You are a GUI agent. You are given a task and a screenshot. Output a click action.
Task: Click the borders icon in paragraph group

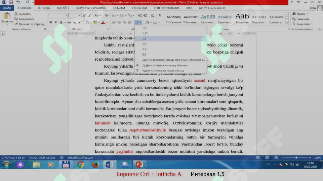coord(155,22)
